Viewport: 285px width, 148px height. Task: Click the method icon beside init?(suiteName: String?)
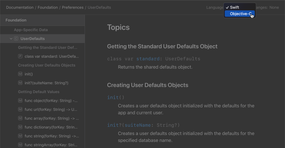[20, 83]
